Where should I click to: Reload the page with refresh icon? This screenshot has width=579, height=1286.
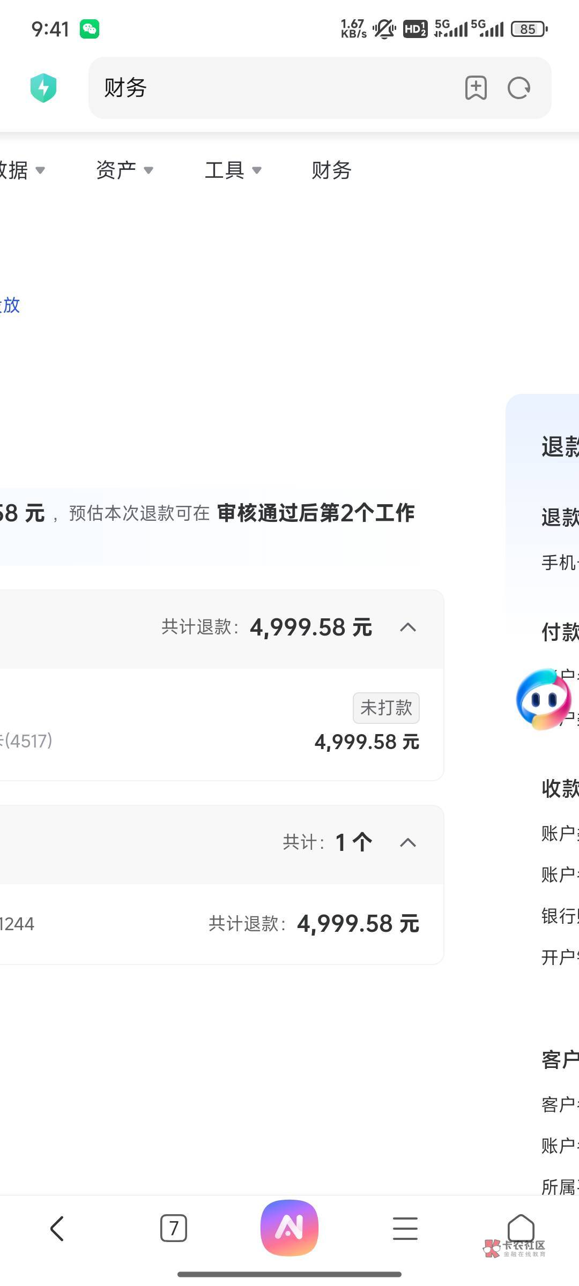519,88
